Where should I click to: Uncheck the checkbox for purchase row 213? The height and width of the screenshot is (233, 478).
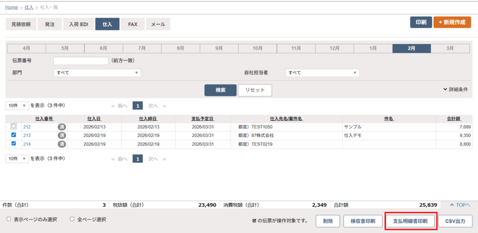coord(14,135)
